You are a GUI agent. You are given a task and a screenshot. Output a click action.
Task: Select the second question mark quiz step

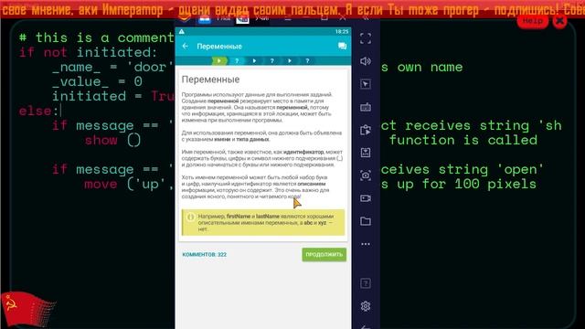click(x=272, y=60)
